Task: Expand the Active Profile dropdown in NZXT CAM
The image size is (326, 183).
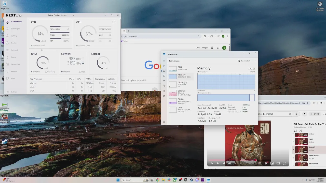Action: point(68,15)
